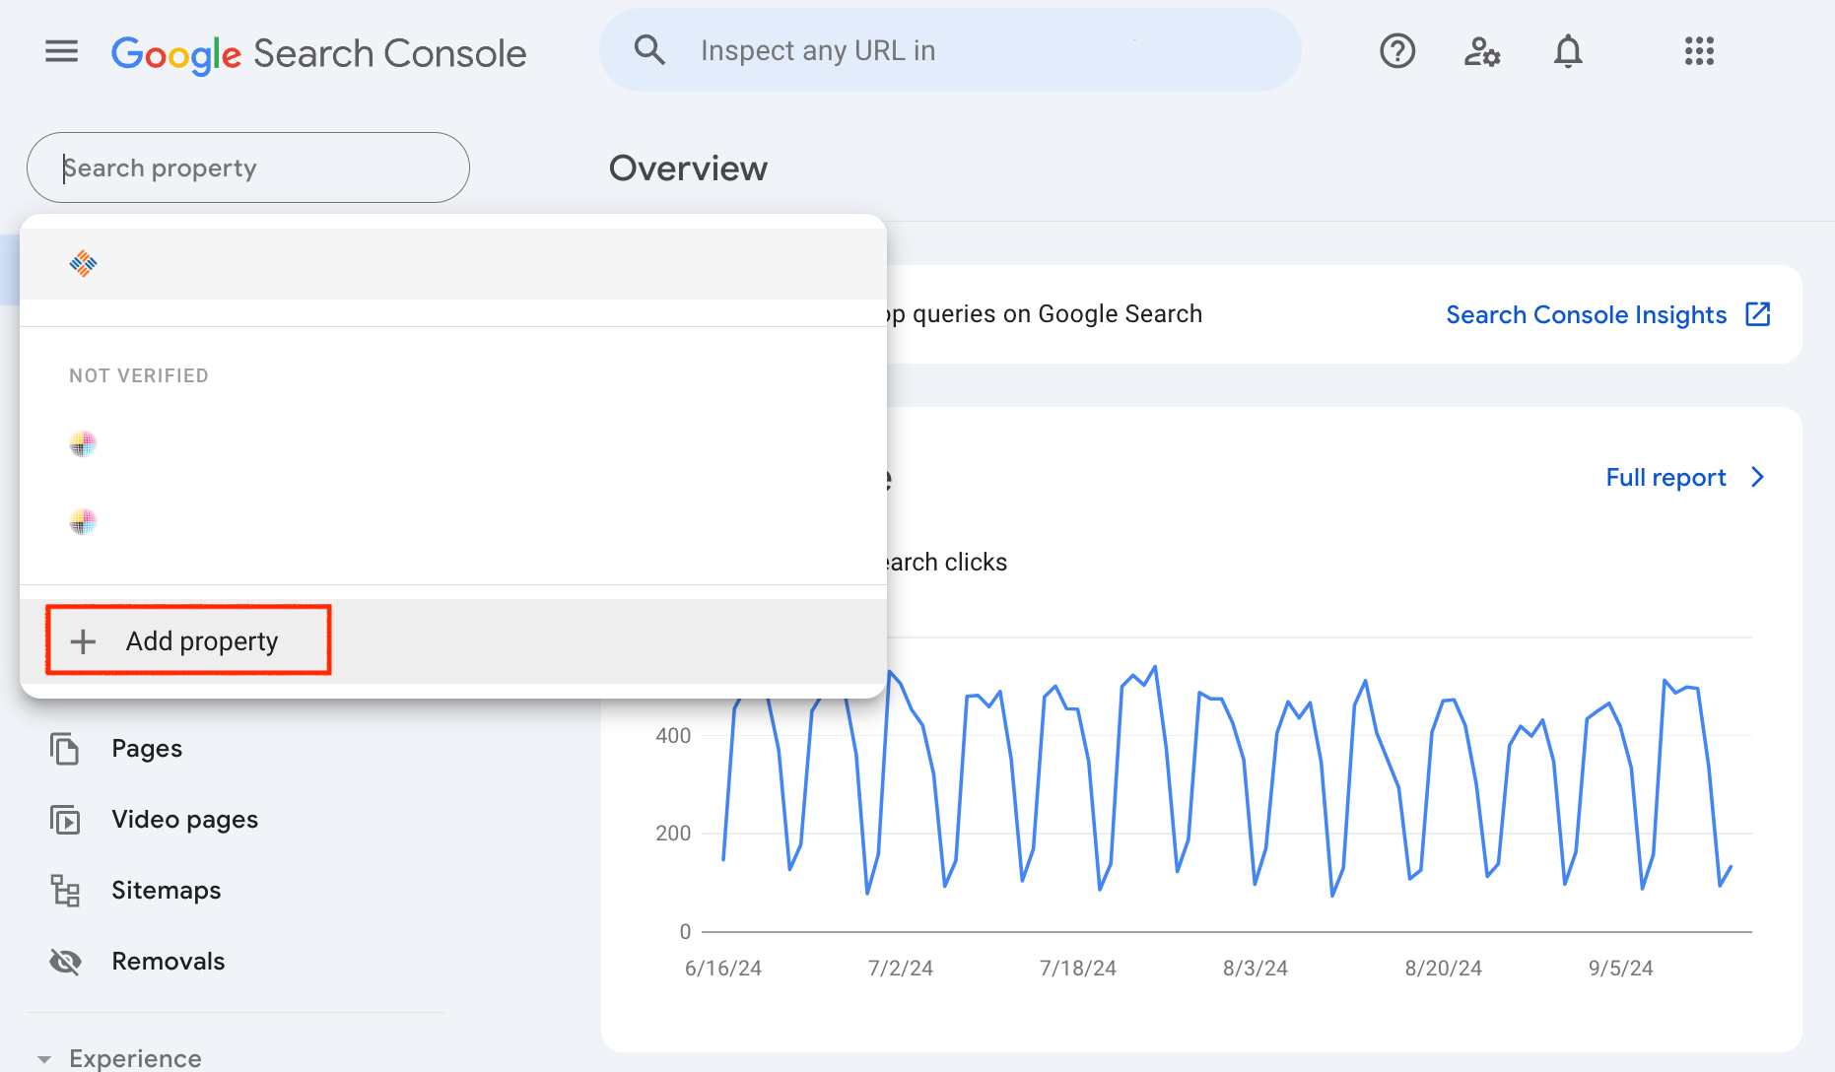
Task: Click the Sitemaps tree icon
Action: 66,890
